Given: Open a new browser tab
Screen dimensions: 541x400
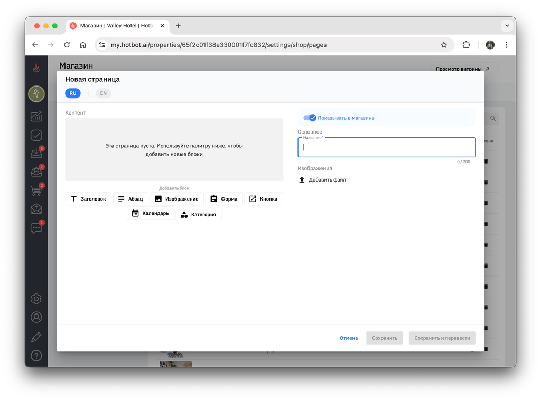Looking at the screenshot, I should point(178,26).
